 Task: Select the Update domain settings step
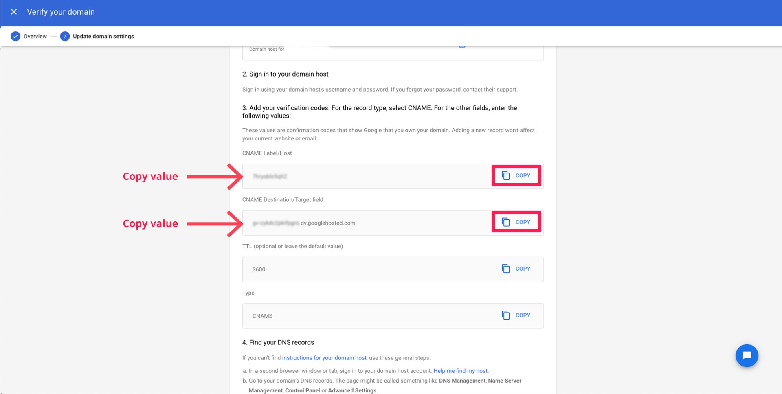(103, 36)
